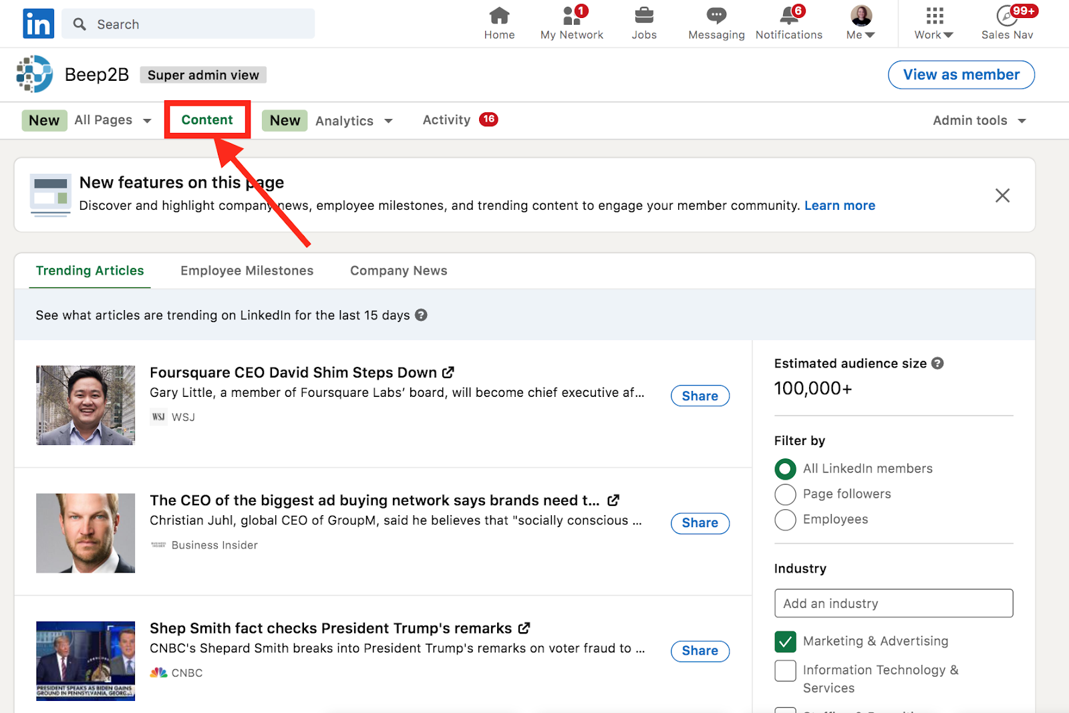Click the Activity 16 count badge
1069x713 pixels.
click(488, 119)
